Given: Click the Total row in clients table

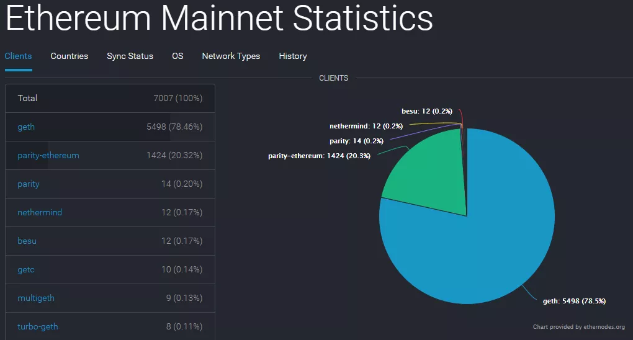Looking at the screenshot, I should coord(110,98).
